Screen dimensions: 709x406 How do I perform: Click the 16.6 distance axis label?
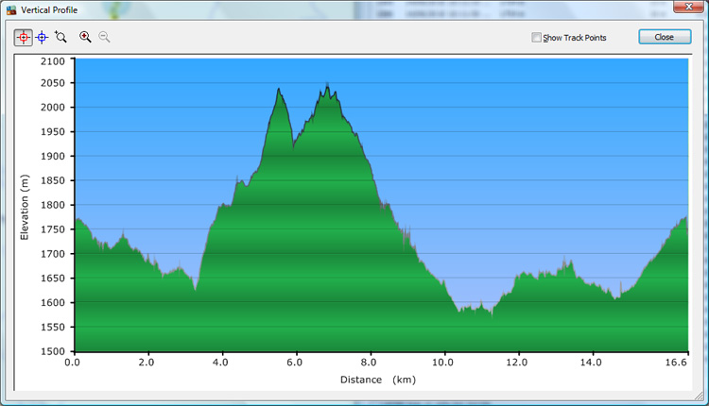click(x=676, y=363)
